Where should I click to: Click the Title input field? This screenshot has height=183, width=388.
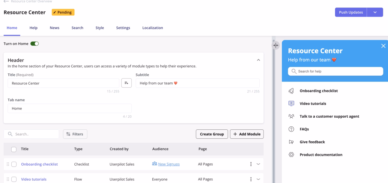[63, 83]
